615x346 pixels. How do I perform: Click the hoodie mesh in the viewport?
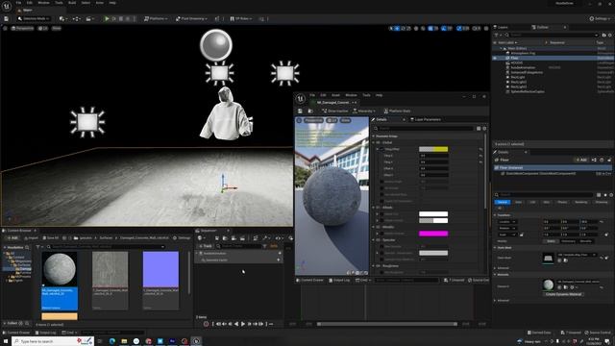click(226, 114)
